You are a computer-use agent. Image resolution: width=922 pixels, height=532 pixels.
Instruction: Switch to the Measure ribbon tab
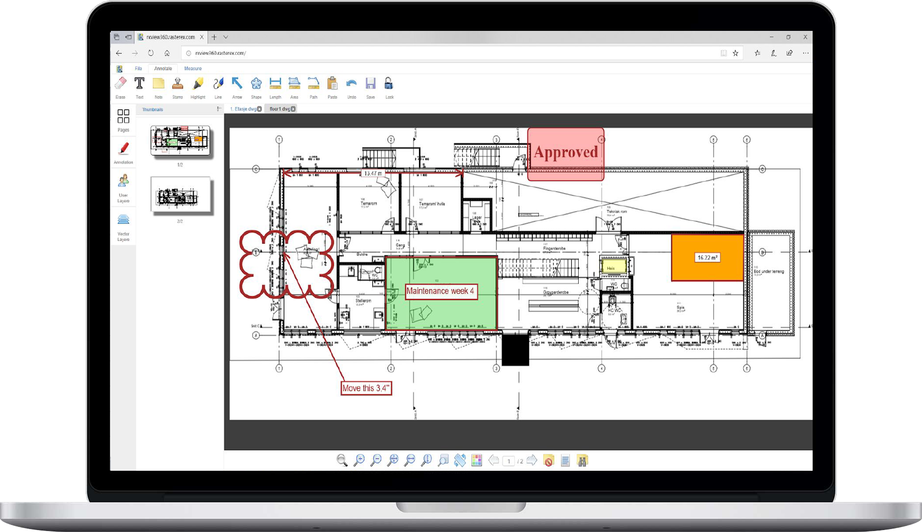click(192, 68)
